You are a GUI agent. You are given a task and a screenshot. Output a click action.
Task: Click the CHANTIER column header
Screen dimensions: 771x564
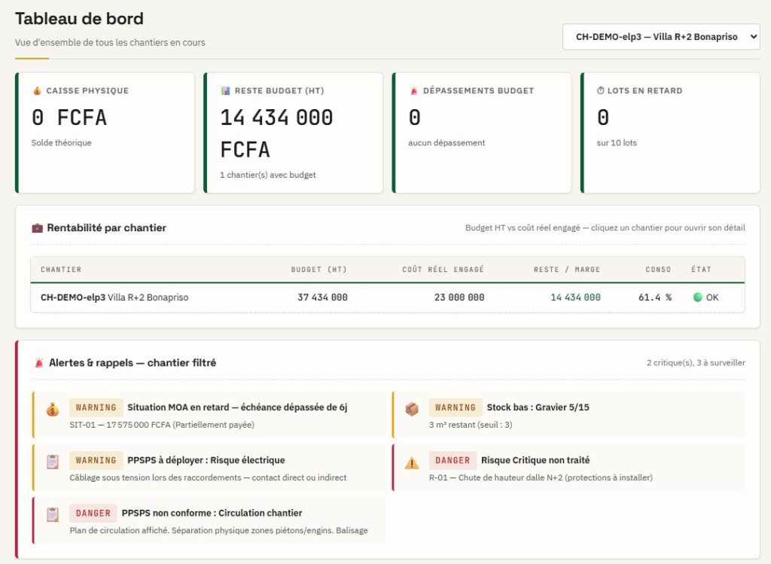[61, 270]
